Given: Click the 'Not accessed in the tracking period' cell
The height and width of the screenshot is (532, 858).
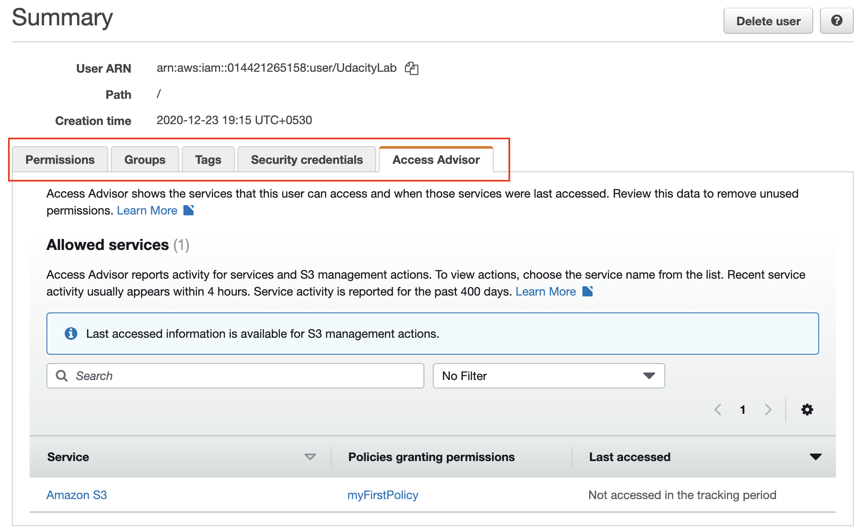Looking at the screenshot, I should click(x=682, y=495).
